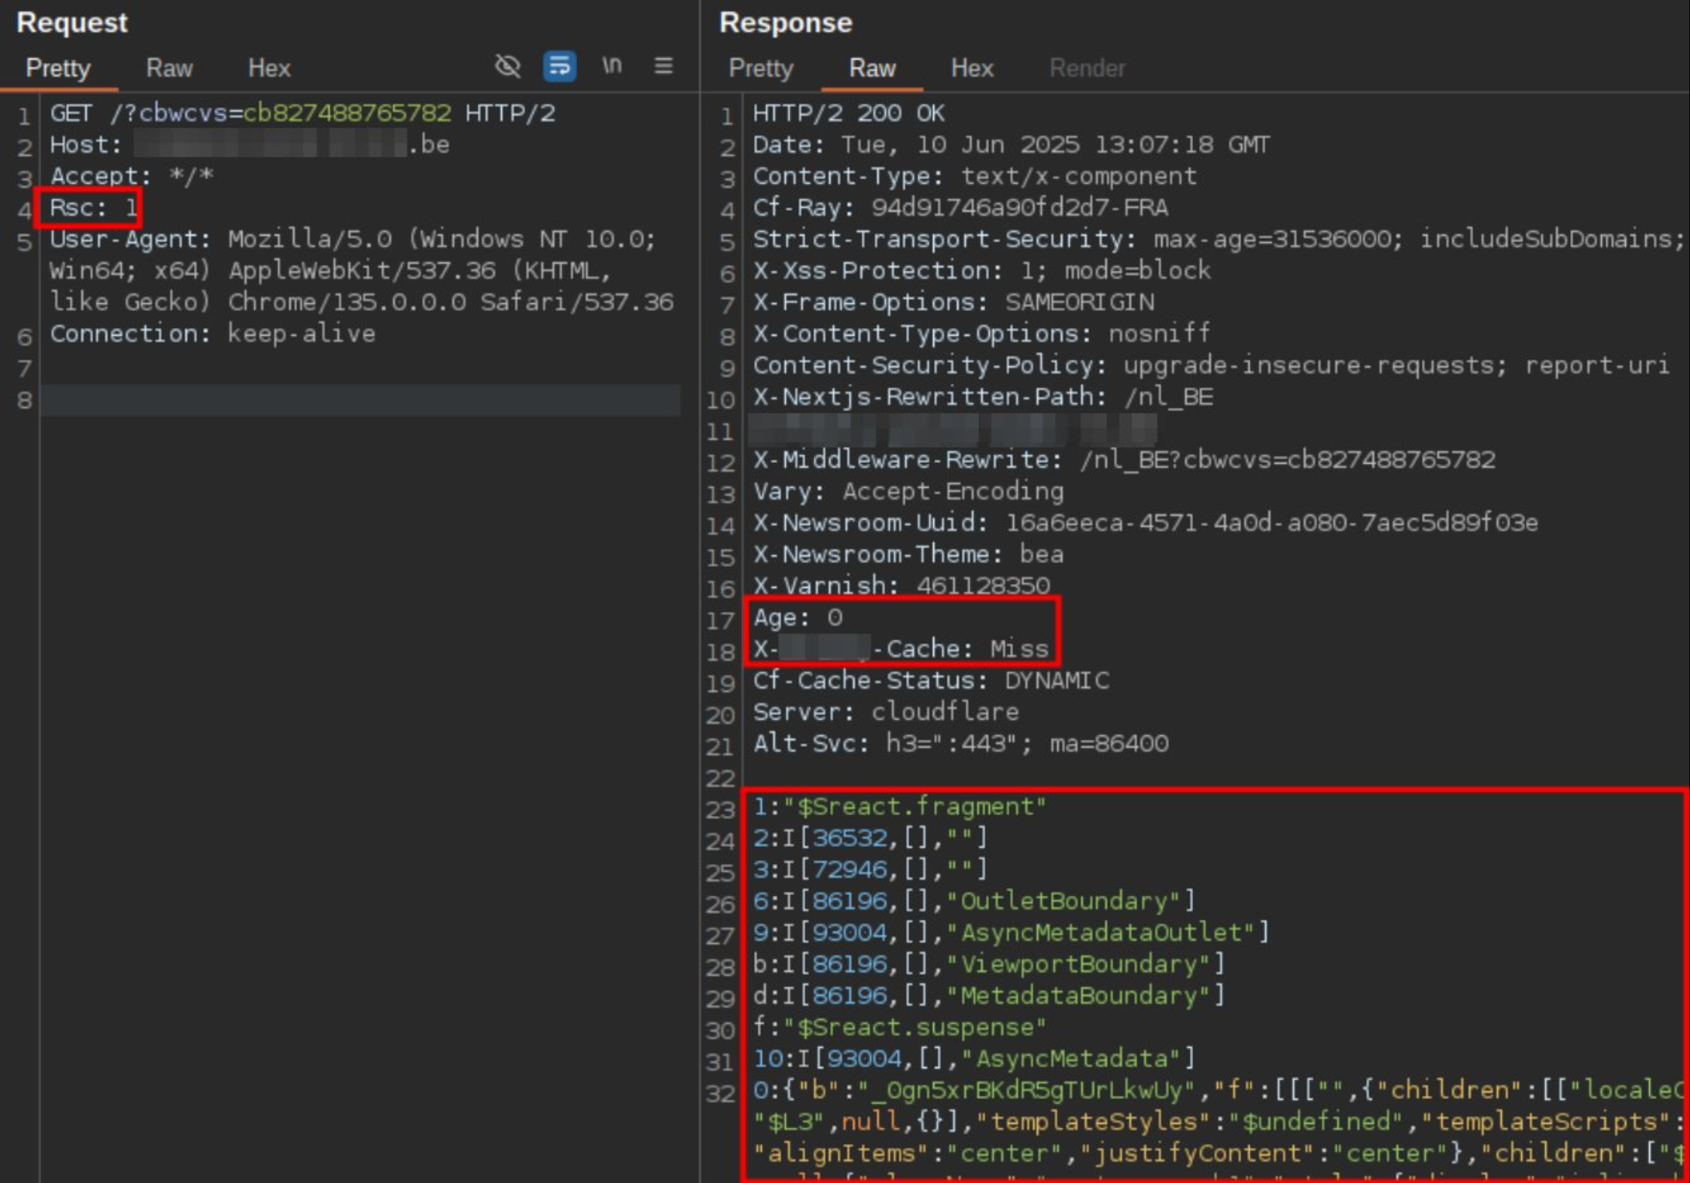Switch Response view to Pretty tab
1690x1183 pixels.
pos(760,68)
